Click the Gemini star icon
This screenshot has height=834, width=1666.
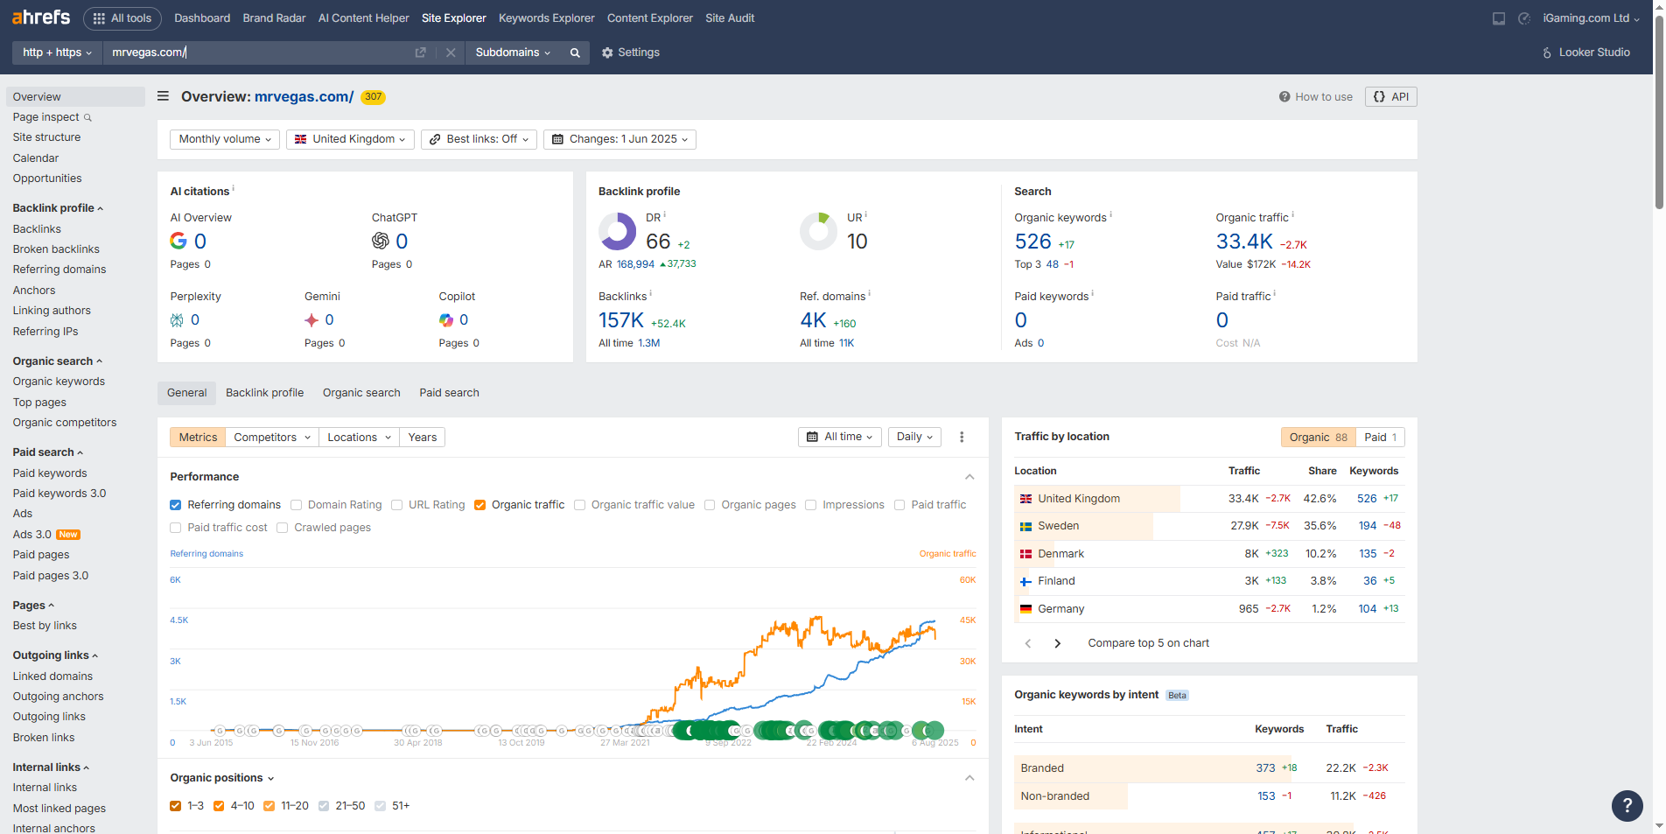311,320
